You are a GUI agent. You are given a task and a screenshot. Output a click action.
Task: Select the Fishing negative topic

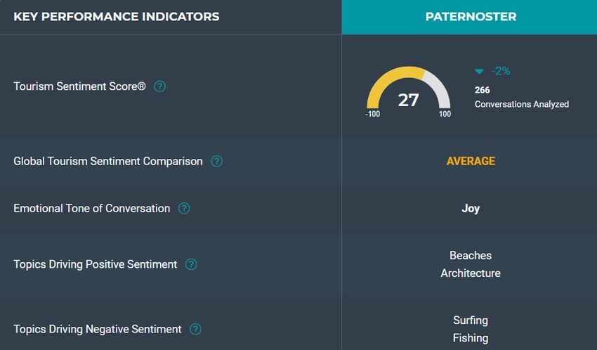tap(471, 338)
